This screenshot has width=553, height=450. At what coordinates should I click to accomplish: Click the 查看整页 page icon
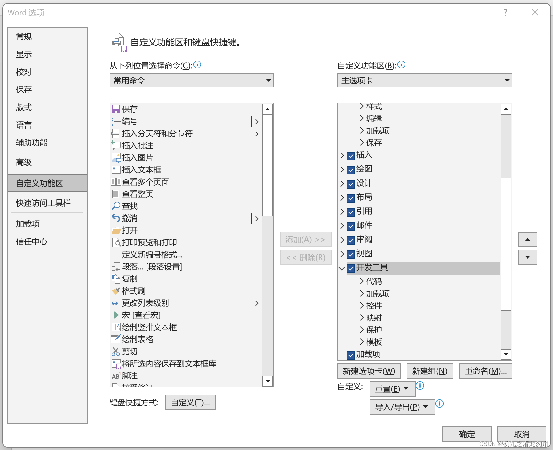tap(116, 194)
